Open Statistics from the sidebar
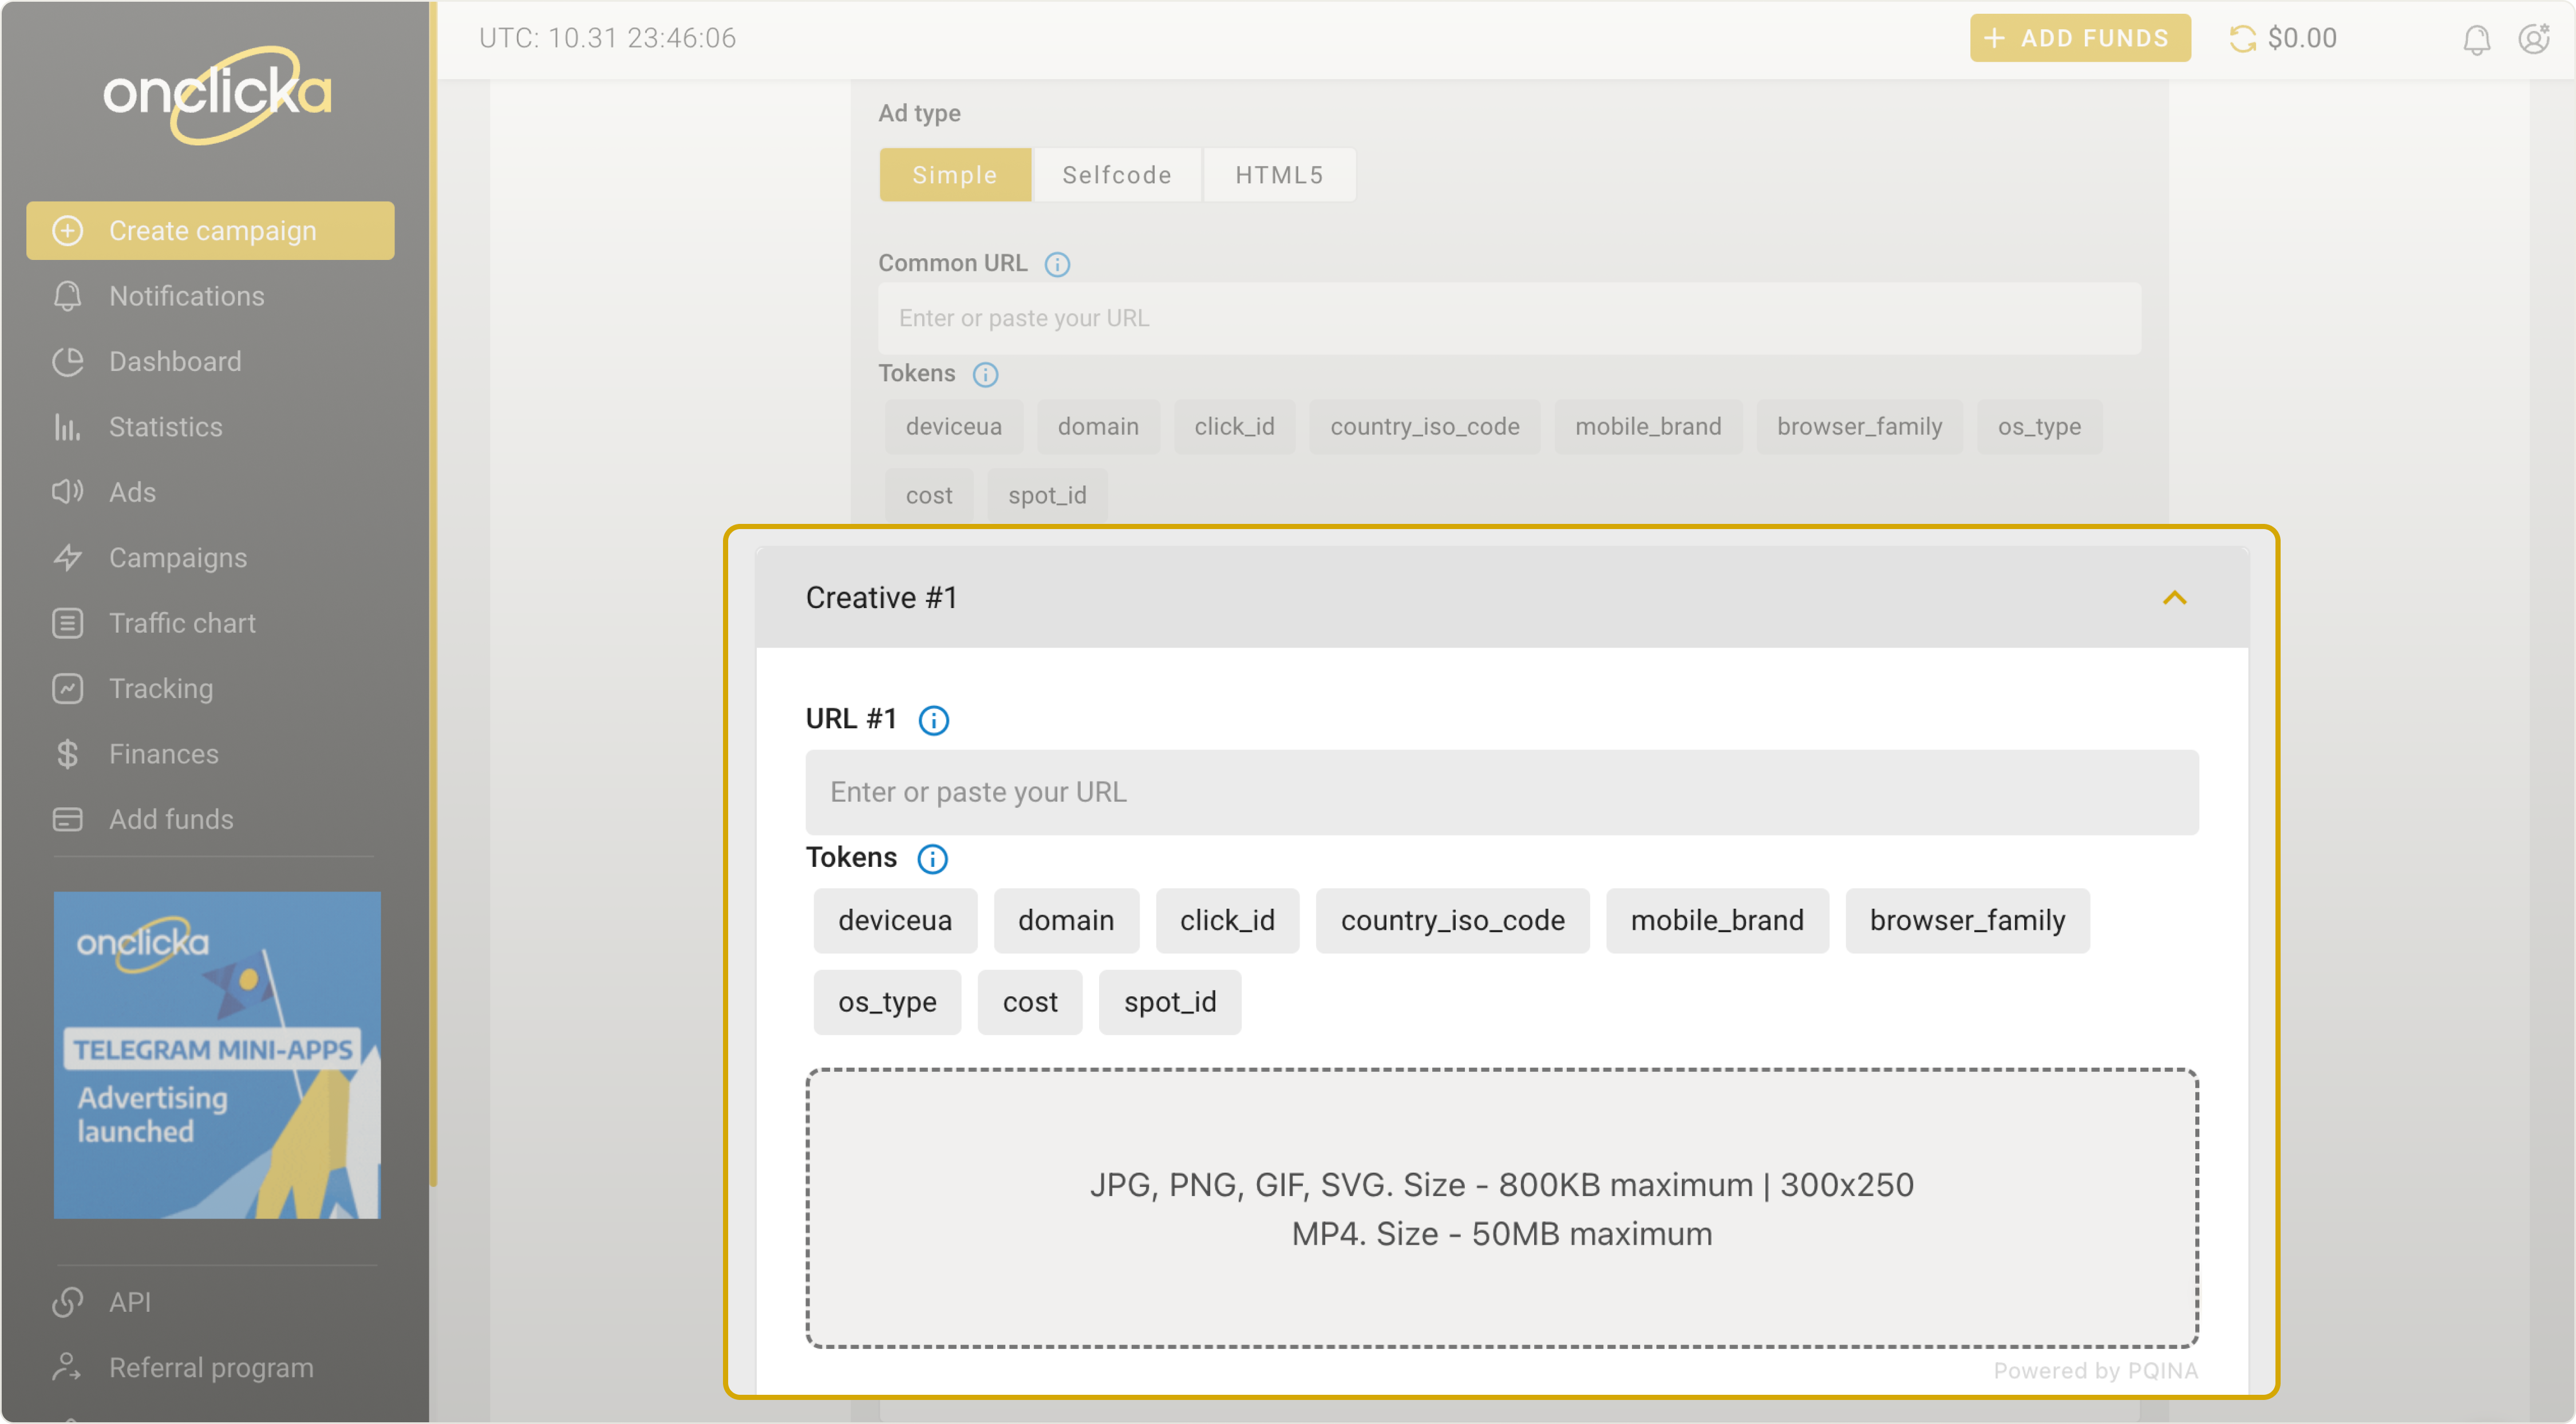 point(166,427)
